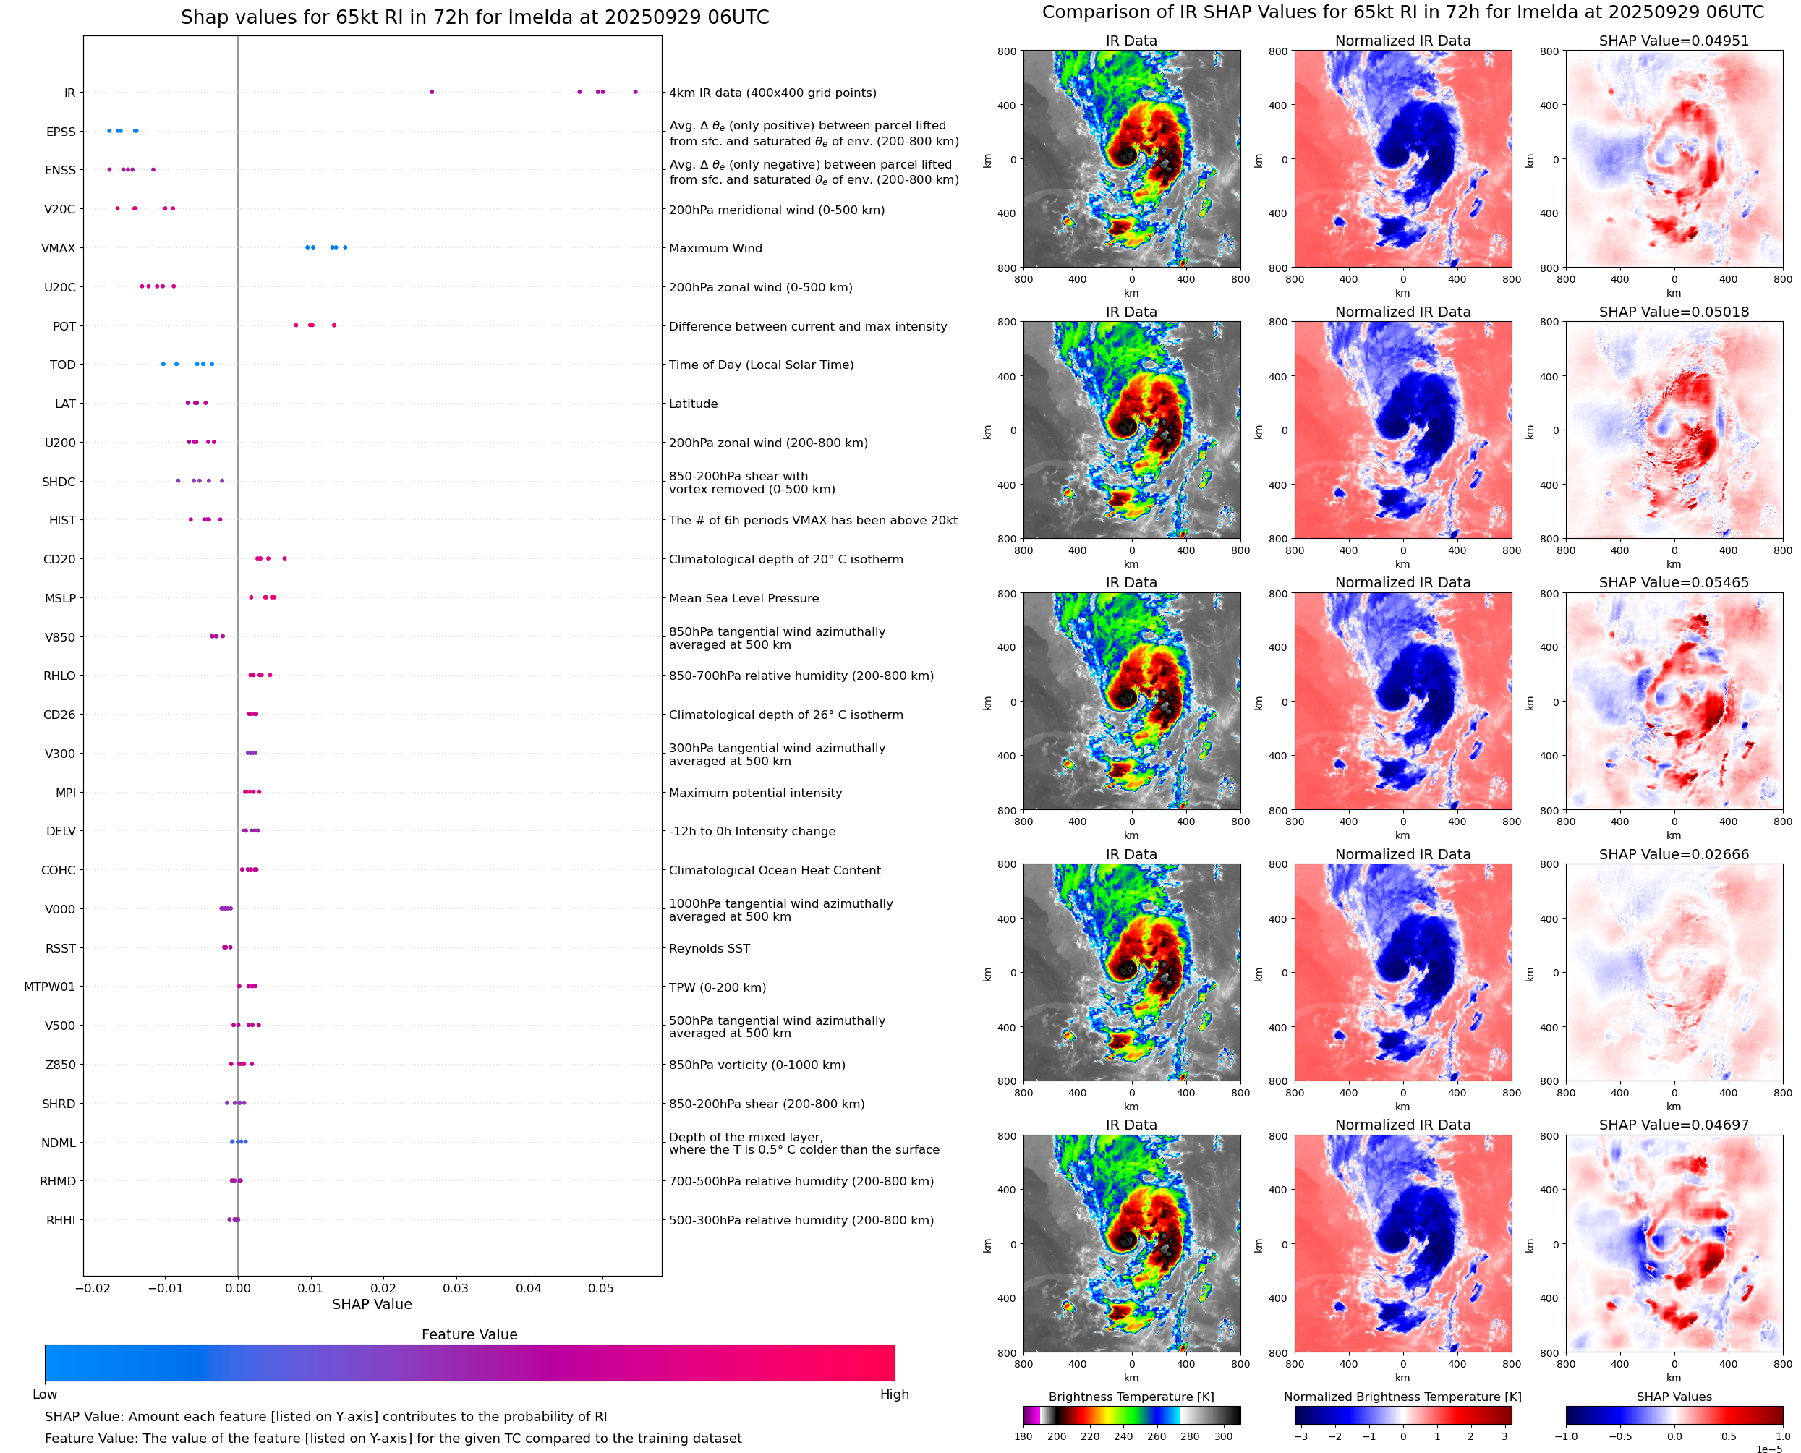The height and width of the screenshot is (1453, 1801).
Task: Select SHAP Value=0.05018 heatmap
Action: click(x=1674, y=430)
